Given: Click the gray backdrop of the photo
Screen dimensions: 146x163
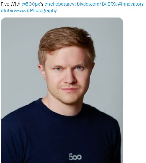Looking at the screenshot, I should 19,53.
